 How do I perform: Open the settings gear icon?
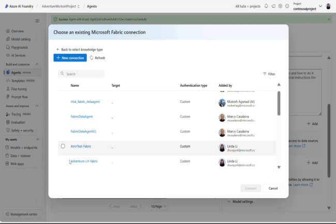click(280, 6)
